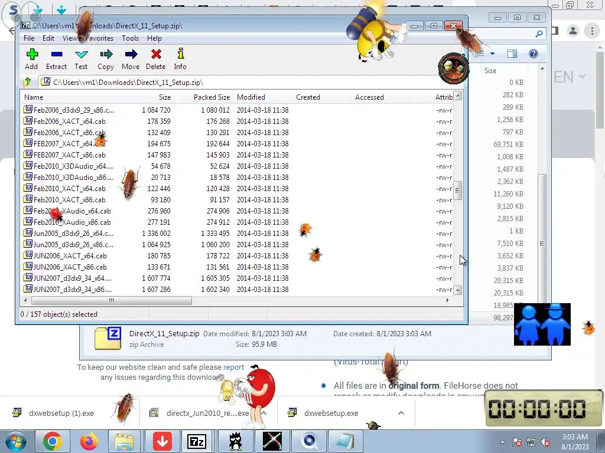Image resolution: width=605 pixels, height=453 pixels.
Task: Open Explorer help question mark icon
Action: (x=534, y=54)
